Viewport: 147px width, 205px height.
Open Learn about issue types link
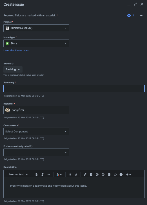coord(16,50)
